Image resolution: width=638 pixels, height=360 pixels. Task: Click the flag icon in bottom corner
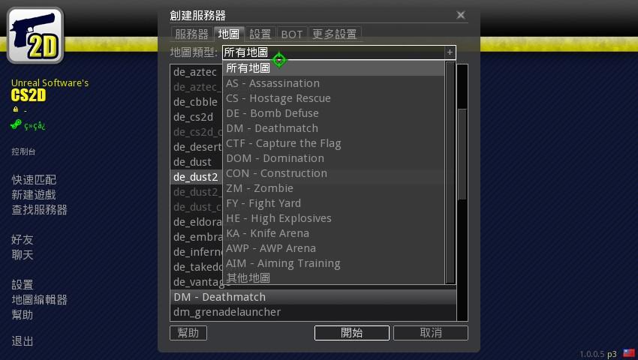629,353
